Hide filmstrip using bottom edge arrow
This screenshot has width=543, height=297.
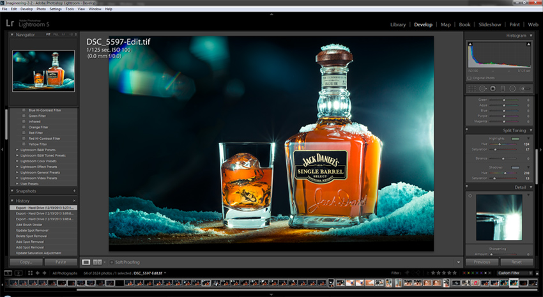pyautogui.click(x=271, y=294)
